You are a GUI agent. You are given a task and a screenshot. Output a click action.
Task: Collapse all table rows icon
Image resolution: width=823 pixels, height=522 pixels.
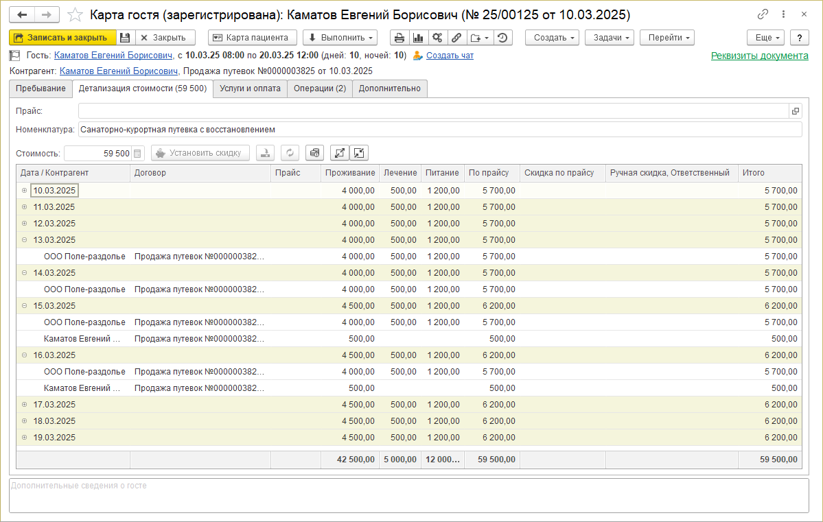[x=359, y=153]
